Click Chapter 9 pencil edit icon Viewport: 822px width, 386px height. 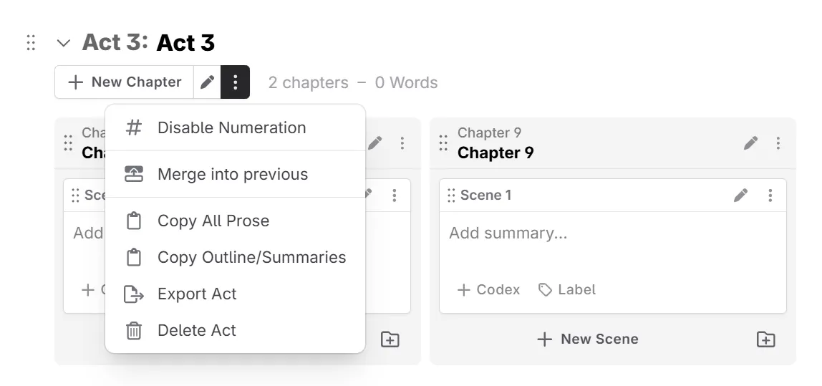[x=750, y=143]
